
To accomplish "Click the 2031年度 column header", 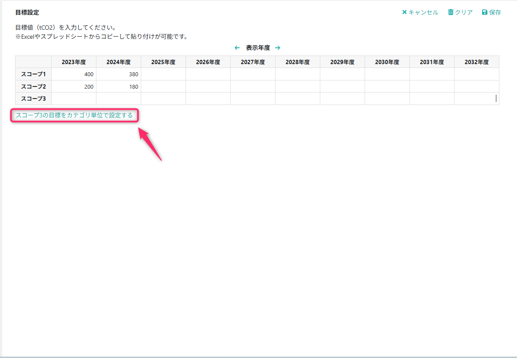I will [432, 62].
